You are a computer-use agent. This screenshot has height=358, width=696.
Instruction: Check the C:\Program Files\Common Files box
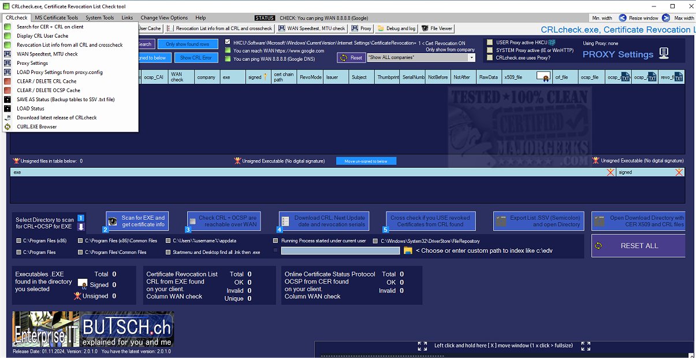(80, 252)
